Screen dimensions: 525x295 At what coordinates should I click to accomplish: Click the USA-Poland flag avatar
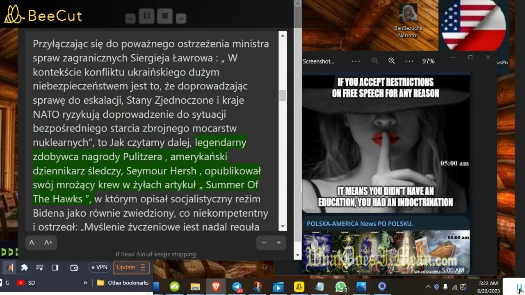click(474, 25)
